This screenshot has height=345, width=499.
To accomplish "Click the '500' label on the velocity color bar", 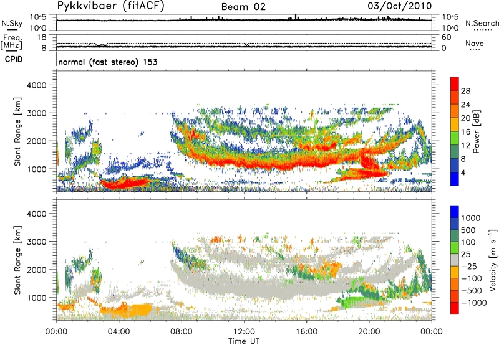I will (x=470, y=230).
